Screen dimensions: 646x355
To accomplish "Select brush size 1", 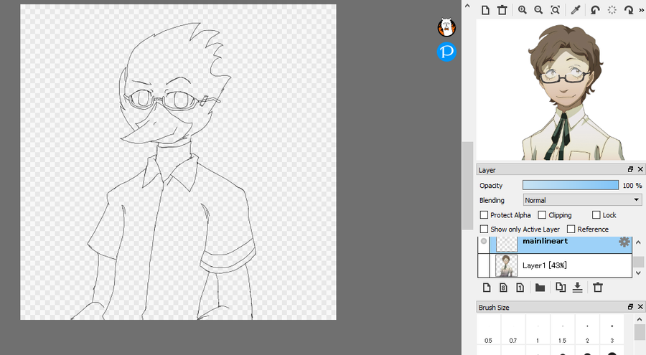I will 538,331.
